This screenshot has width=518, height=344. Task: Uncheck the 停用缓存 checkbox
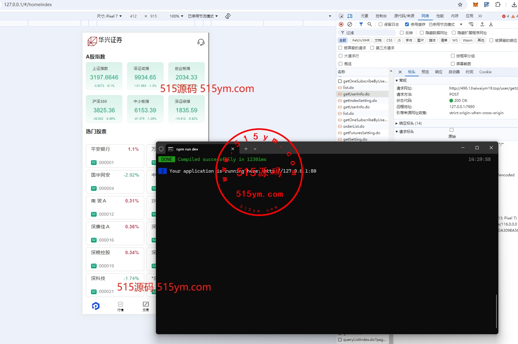pos(407,24)
